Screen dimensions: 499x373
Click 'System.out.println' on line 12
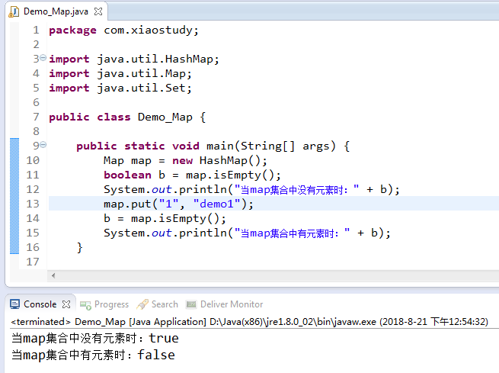[x=165, y=189]
